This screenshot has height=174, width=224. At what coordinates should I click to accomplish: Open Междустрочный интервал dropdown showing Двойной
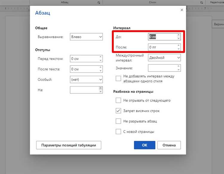tap(164, 58)
